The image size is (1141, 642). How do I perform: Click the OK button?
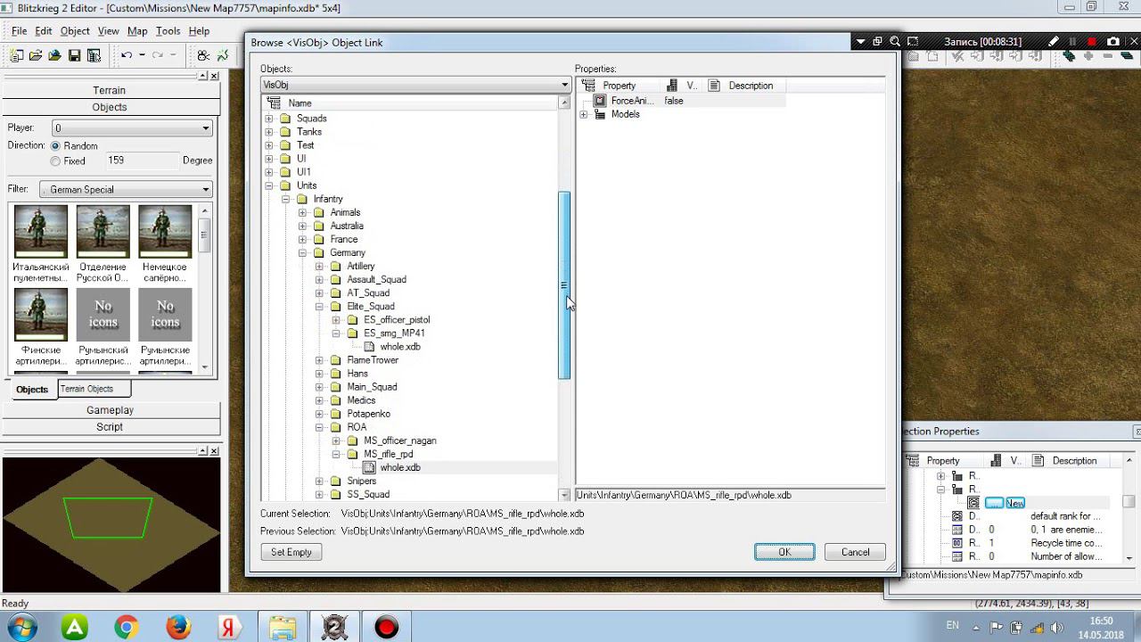784,552
